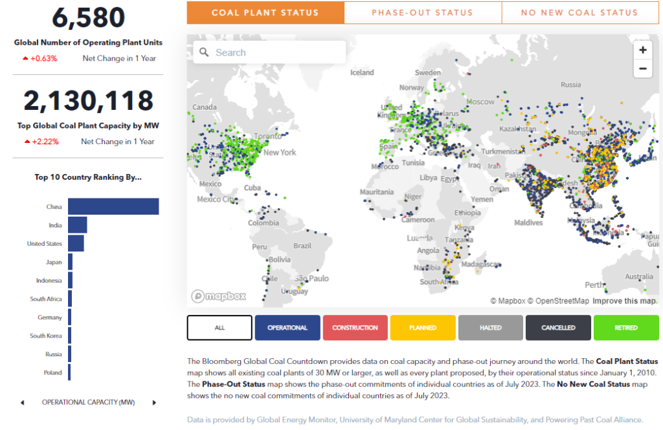Click the 2,130,118 capacity figure
Screen dimensions: 663x430
pos(88,101)
